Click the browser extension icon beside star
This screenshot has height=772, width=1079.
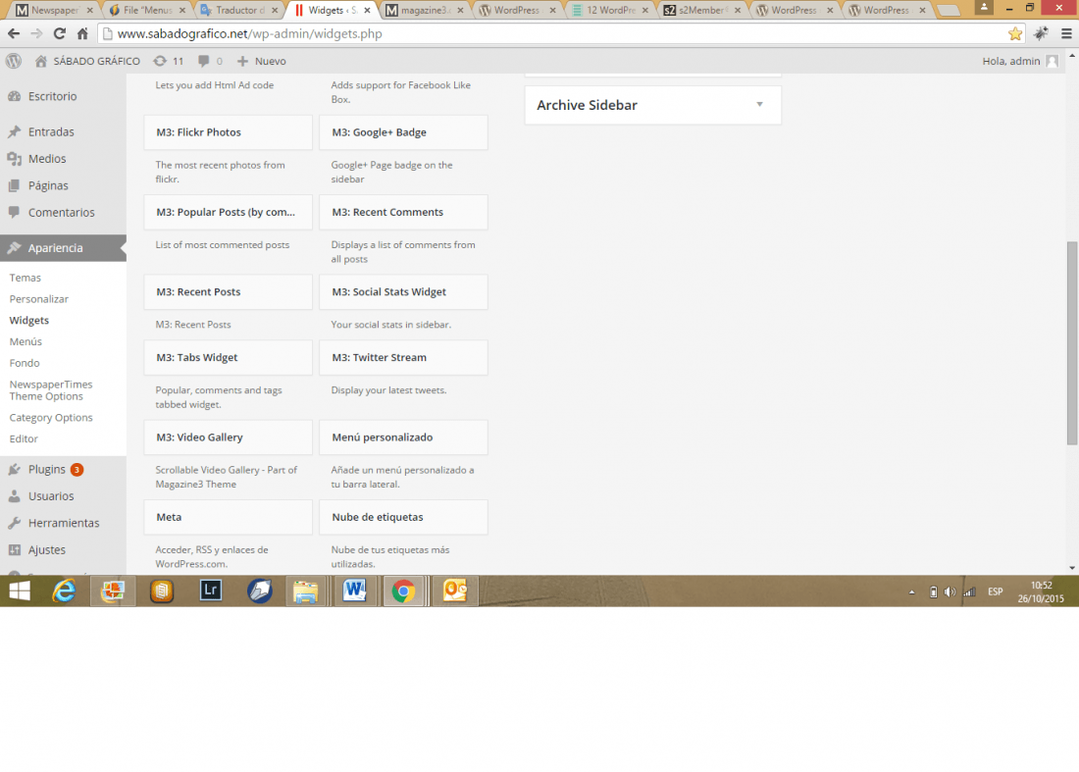click(x=1041, y=33)
